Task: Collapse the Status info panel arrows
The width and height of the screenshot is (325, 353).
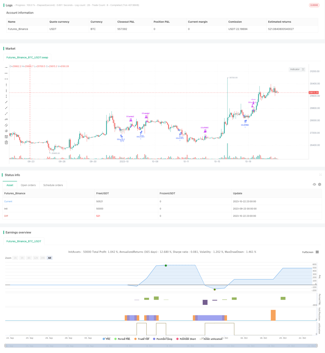Action: 320,175
